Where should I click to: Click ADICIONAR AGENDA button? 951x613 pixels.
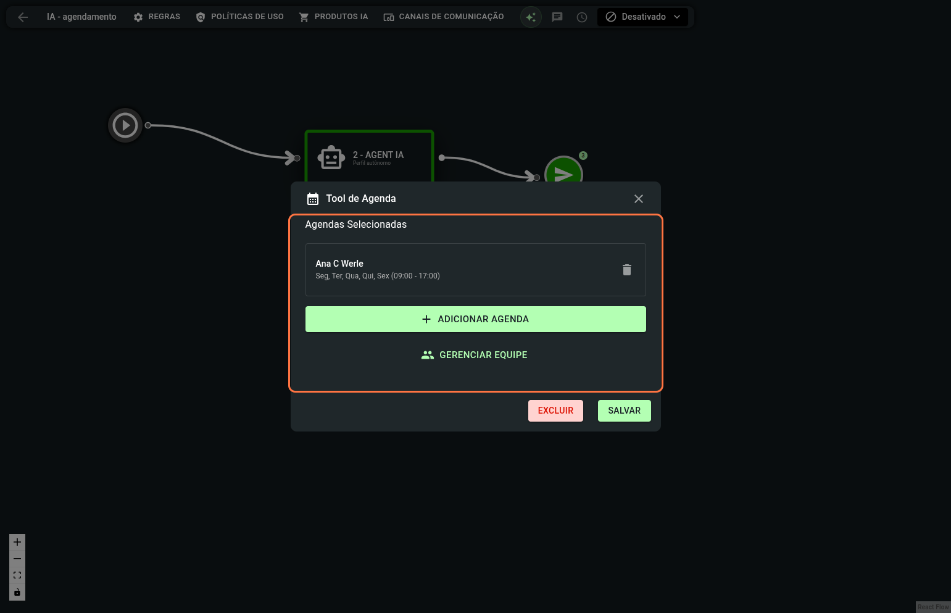click(475, 319)
